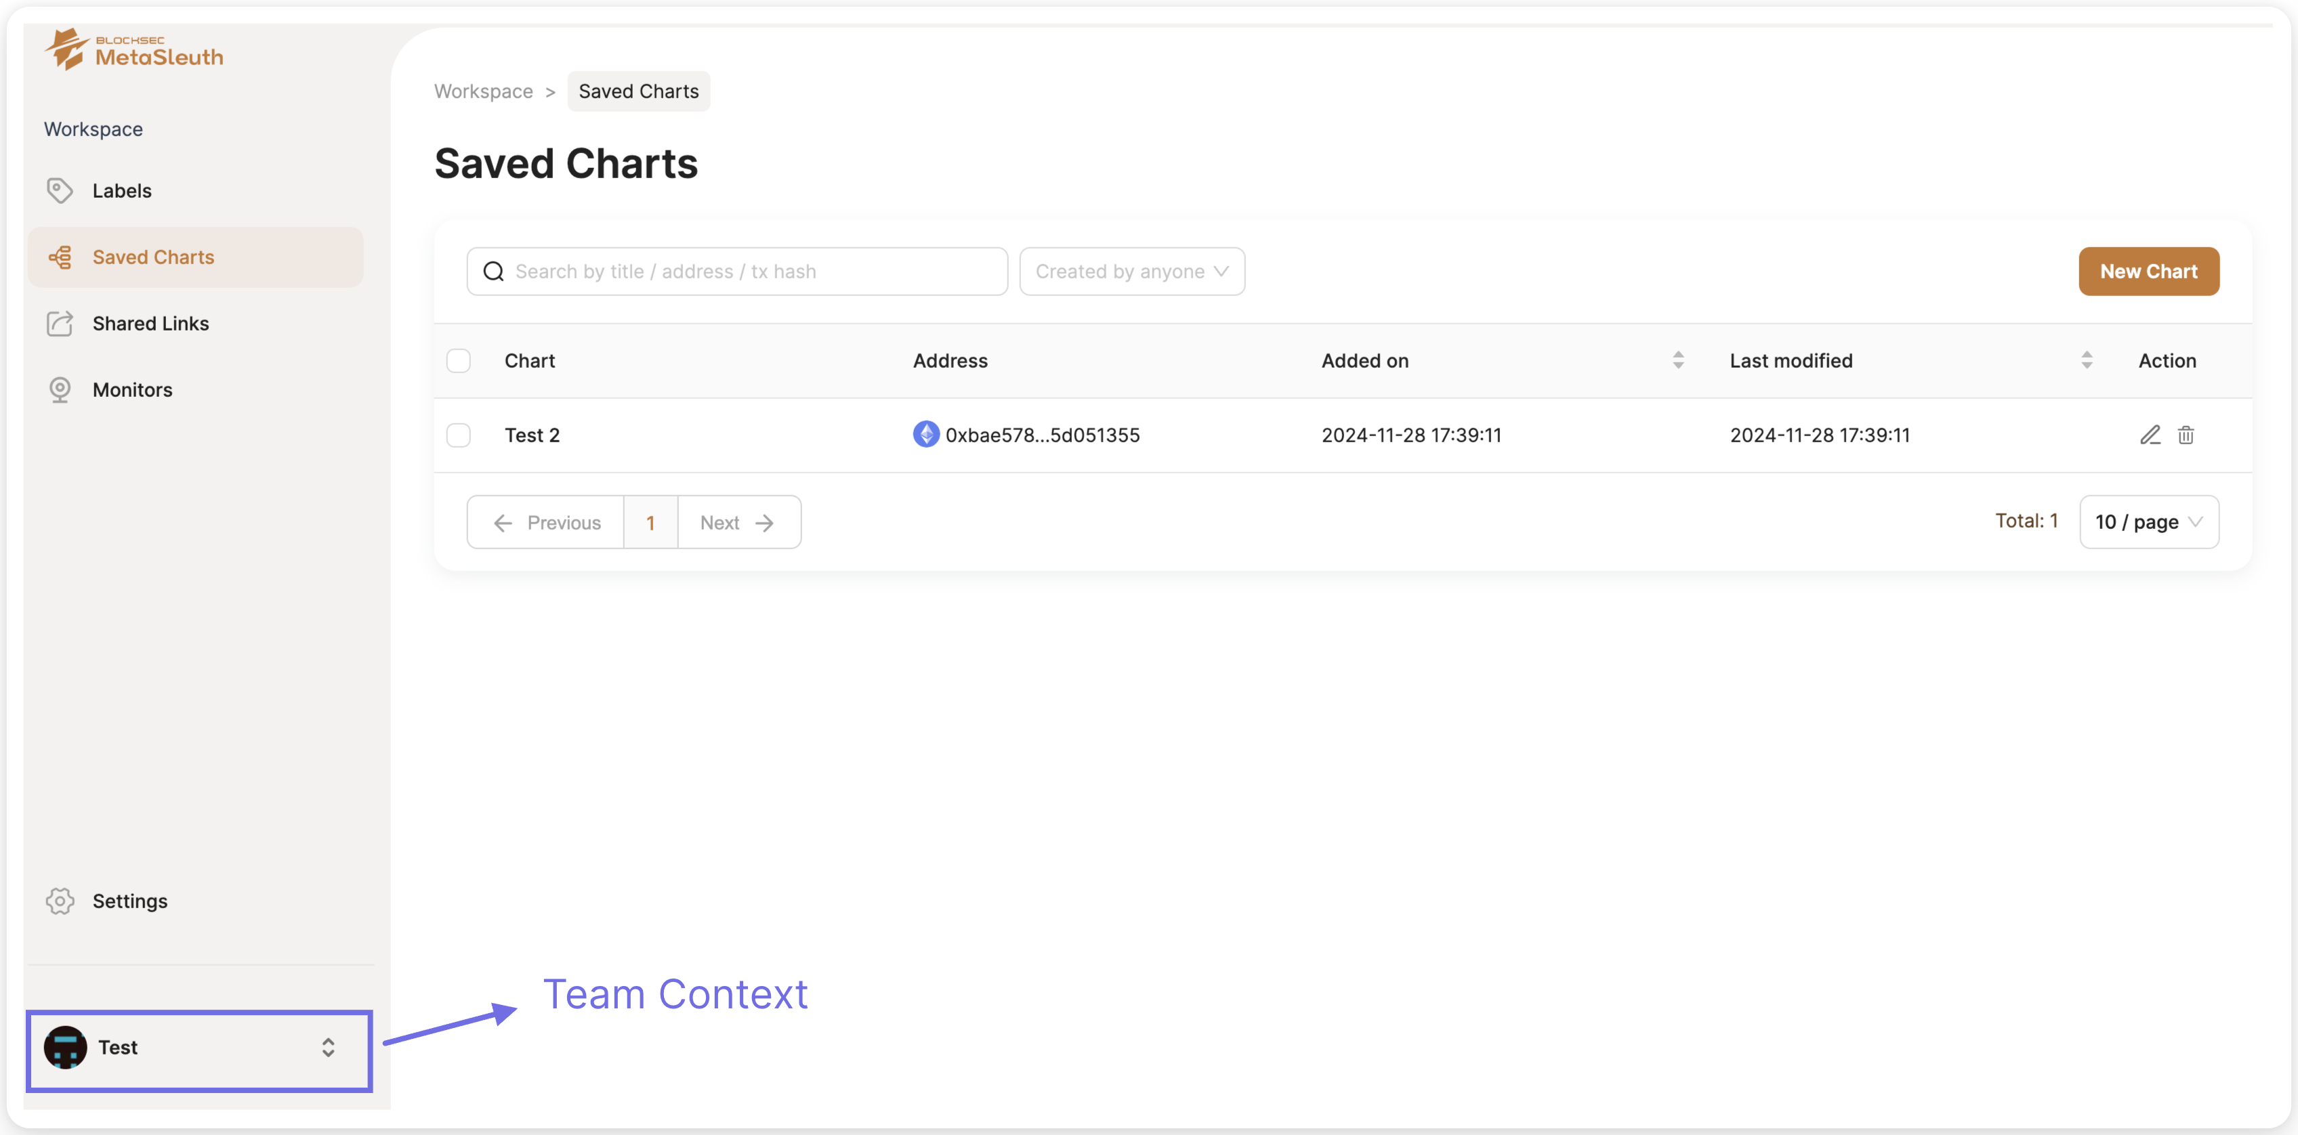Click the MetaSleuth logo
2298x1135 pixels.
click(134, 49)
